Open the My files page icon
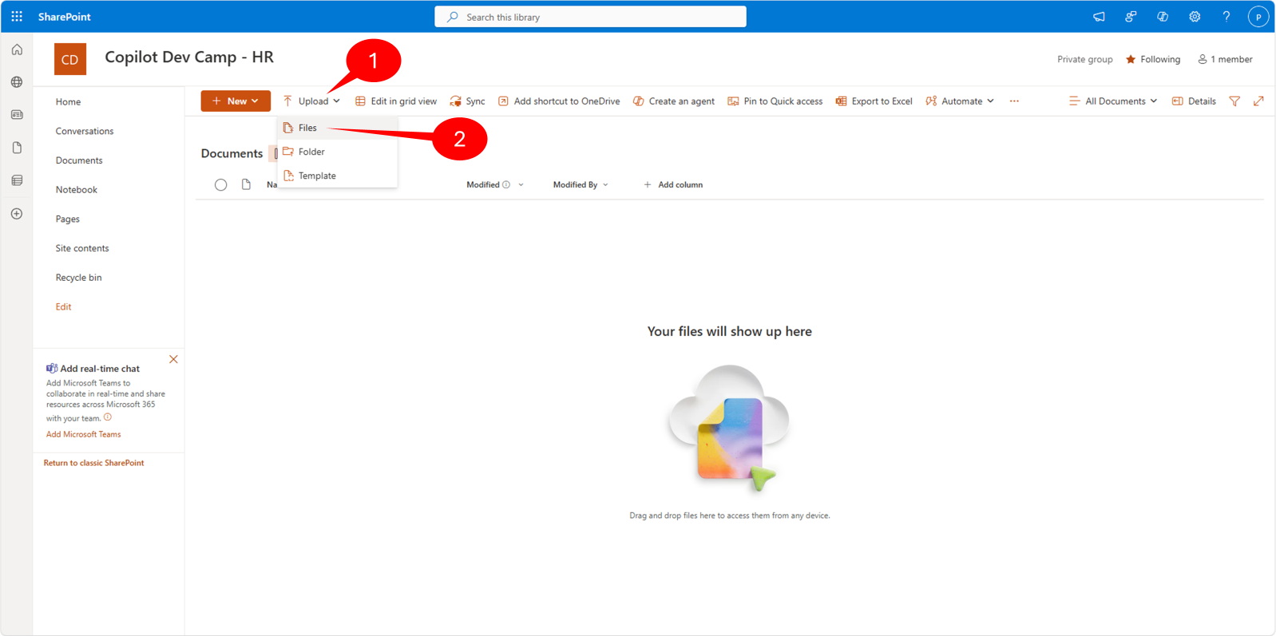Viewport: 1276px width, 636px height. 17,148
